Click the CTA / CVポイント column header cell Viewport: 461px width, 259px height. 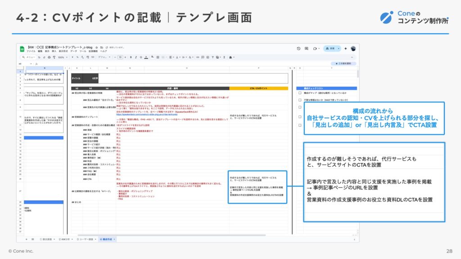tap(258, 89)
